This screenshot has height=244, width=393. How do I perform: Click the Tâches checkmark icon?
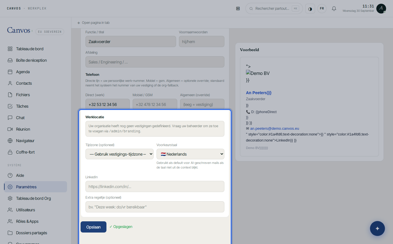point(10,106)
